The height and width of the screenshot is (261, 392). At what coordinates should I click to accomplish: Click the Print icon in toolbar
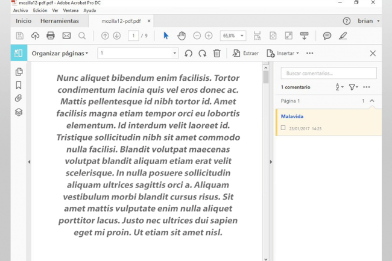pos(51,36)
